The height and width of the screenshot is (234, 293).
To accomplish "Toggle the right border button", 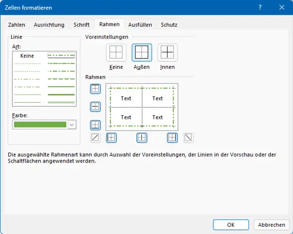I will 172,137.
